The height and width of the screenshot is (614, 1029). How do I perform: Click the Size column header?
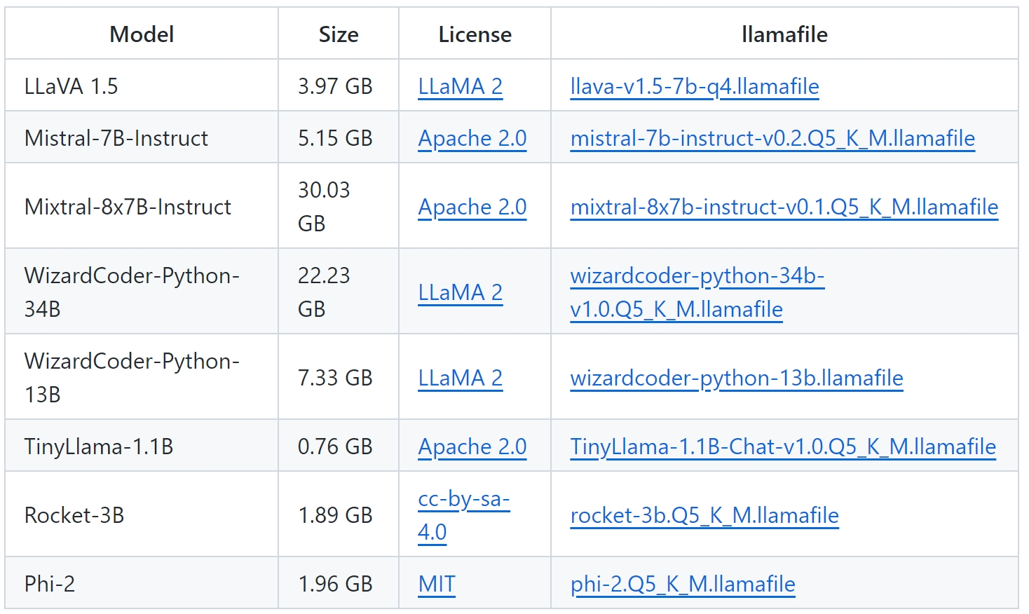coord(339,34)
